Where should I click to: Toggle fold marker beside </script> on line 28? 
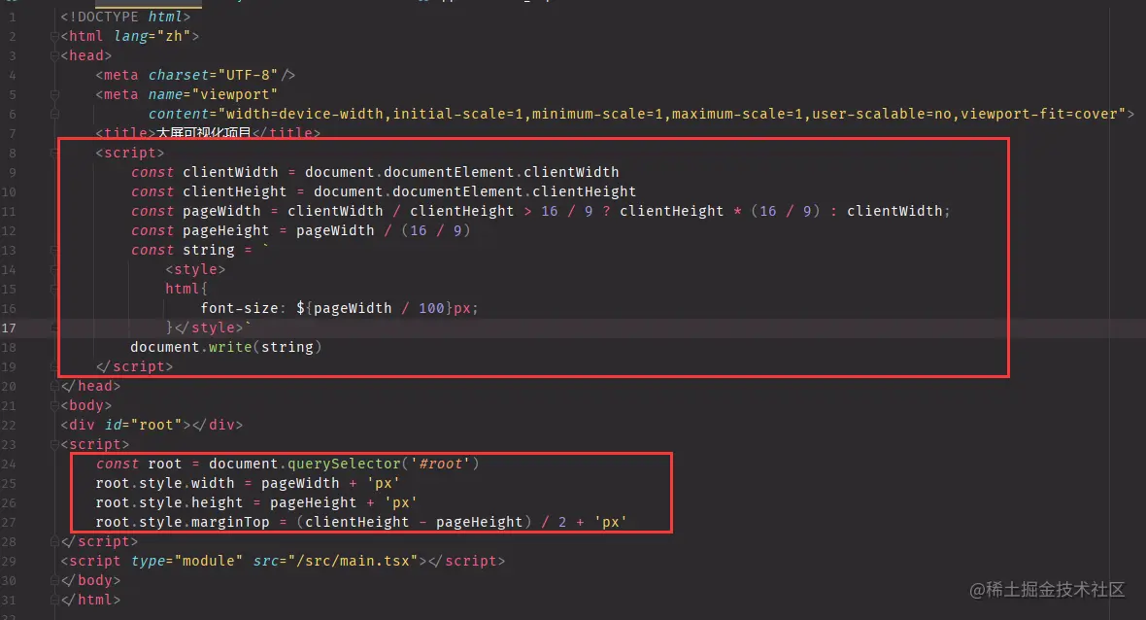tap(54, 541)
